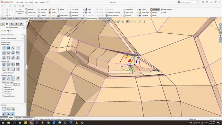Enable Zebra stripe display
The height and width of the screenshot is (125, 222).
pos(142,9)
